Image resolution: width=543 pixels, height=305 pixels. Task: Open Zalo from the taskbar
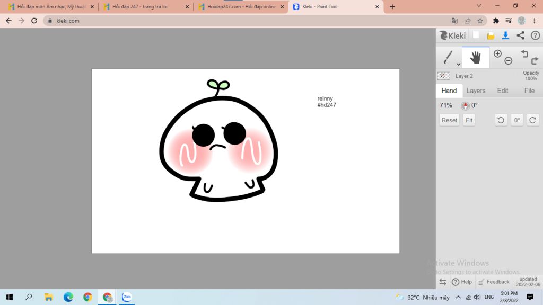click(x=127, y=297)
